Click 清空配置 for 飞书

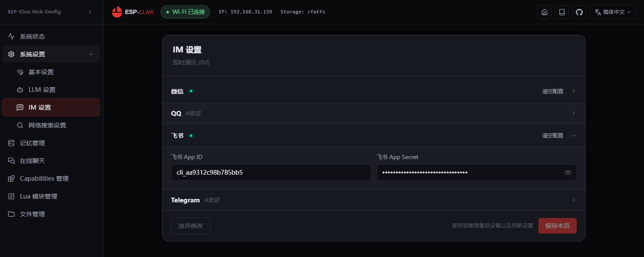tap(552, 136)
